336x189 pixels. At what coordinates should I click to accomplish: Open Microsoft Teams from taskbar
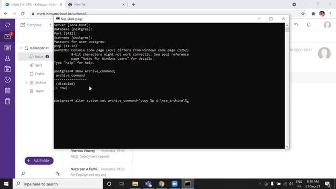[148, 184]
